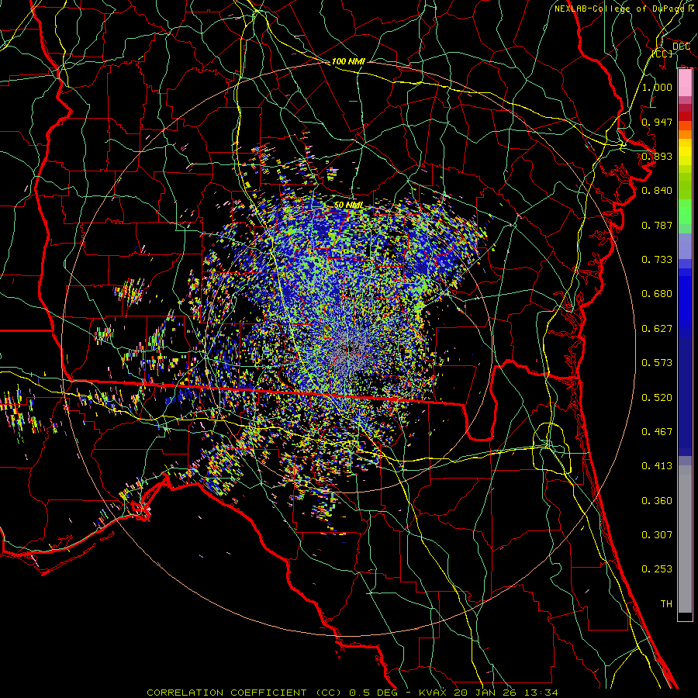This screenshot has width=698, height=698.
Task: Select the DEC label above the scale
Action: pyautogui.click(x=681, y=47)
